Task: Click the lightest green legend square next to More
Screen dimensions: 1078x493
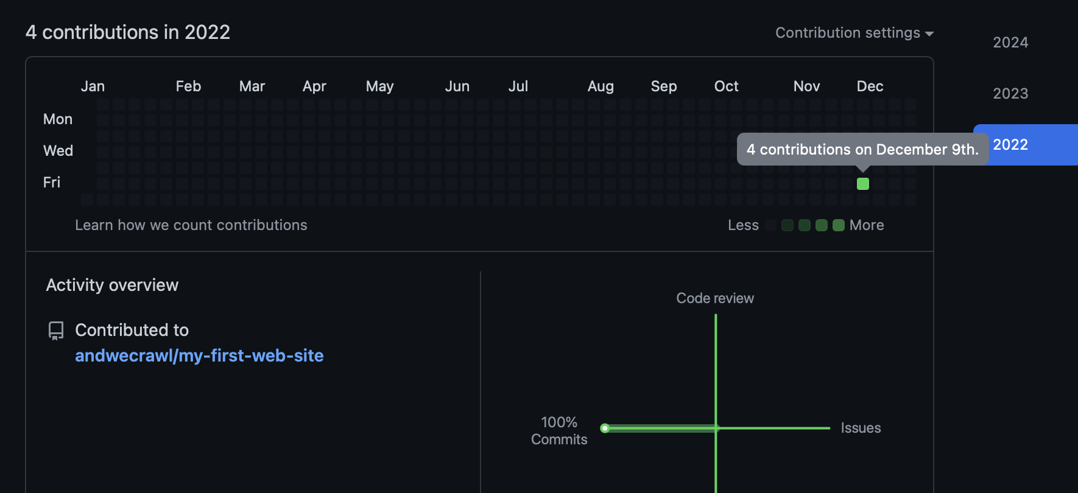Action: pyautogui.click(x=839, y=225)
